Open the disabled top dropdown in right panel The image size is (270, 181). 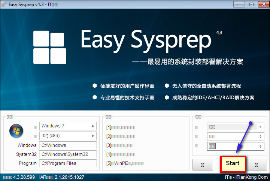coord(236,127)
